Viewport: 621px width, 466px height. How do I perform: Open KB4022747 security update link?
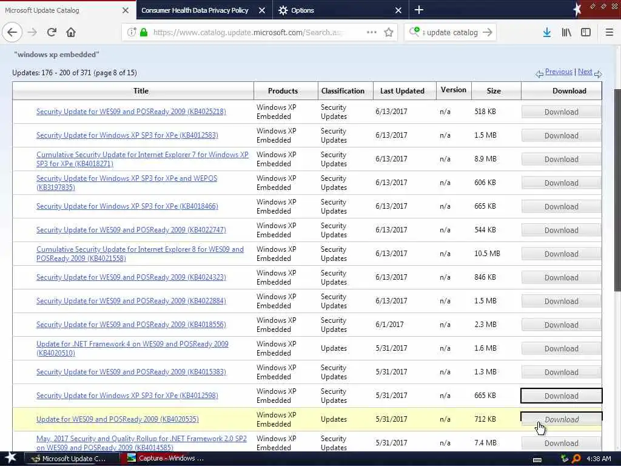click(131, 230)
